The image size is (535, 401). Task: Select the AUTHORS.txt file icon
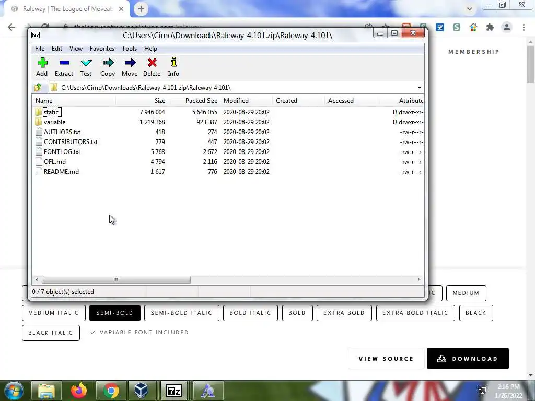[39, 132]
